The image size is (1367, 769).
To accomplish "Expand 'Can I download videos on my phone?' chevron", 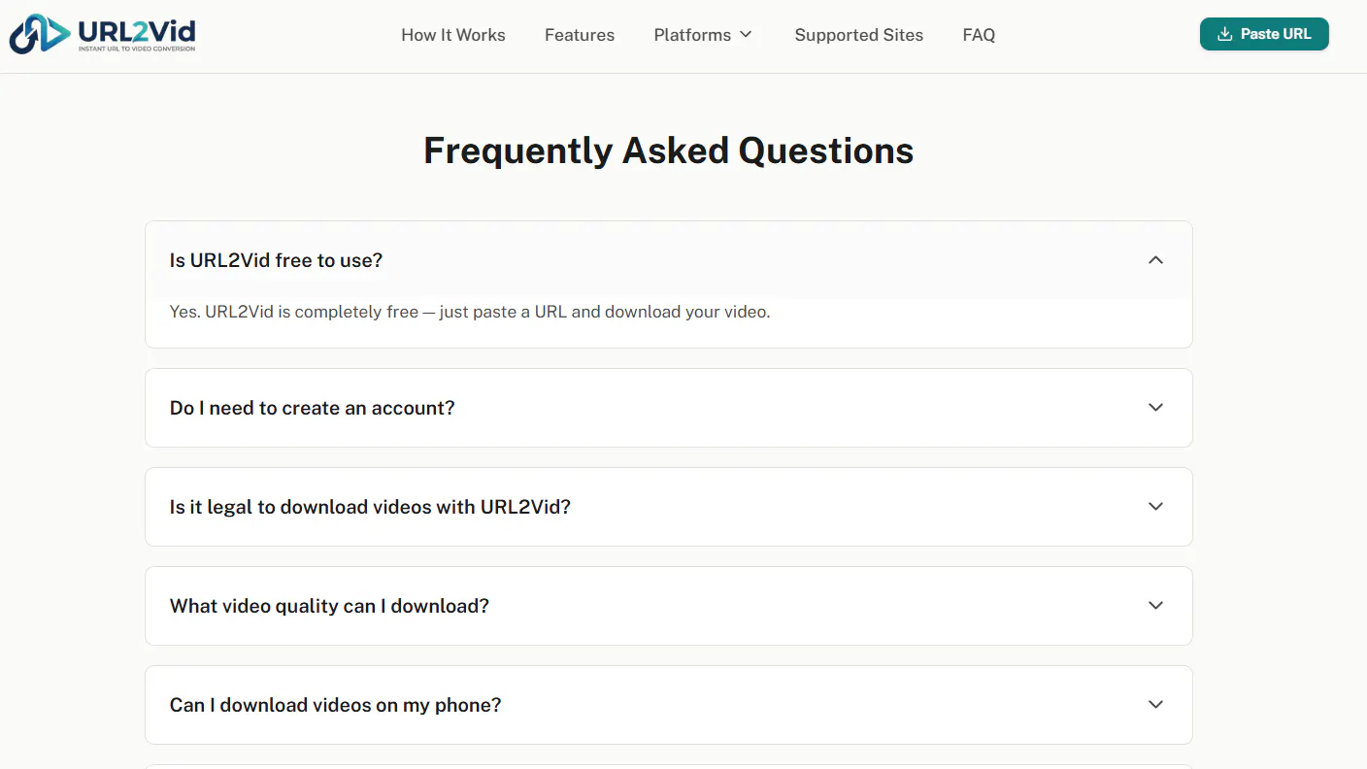I will point(1155,705).
